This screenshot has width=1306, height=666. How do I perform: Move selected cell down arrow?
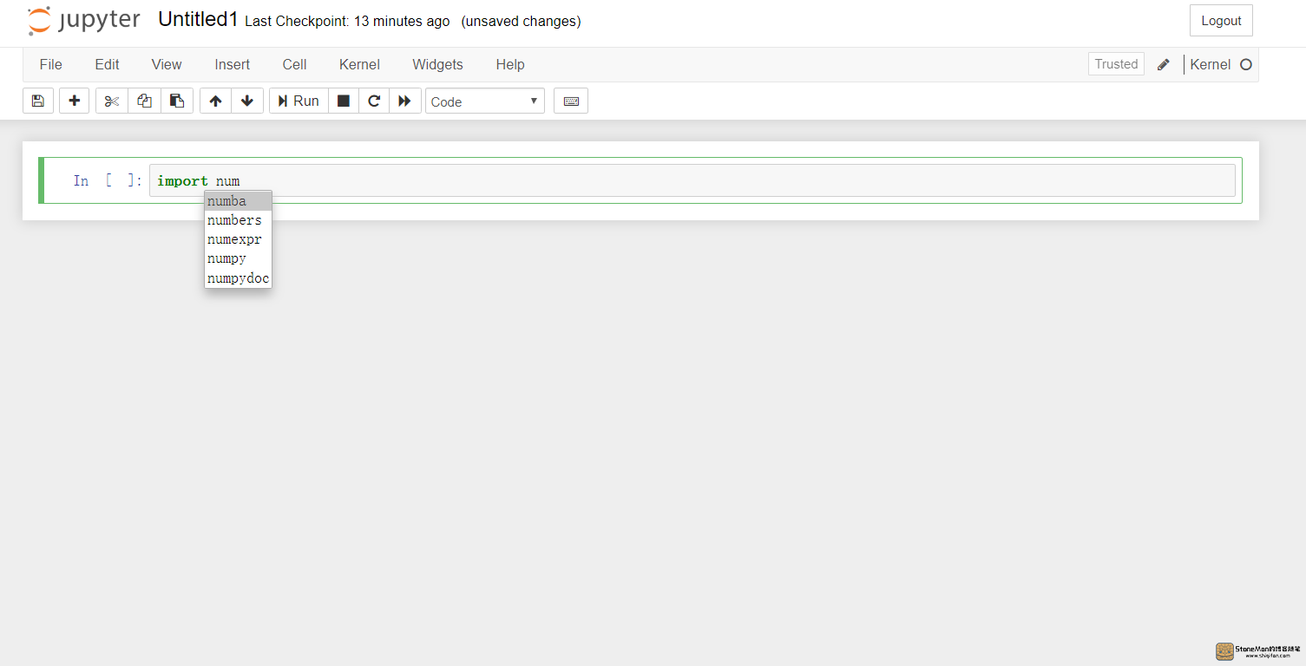click(x=247, y=101)
